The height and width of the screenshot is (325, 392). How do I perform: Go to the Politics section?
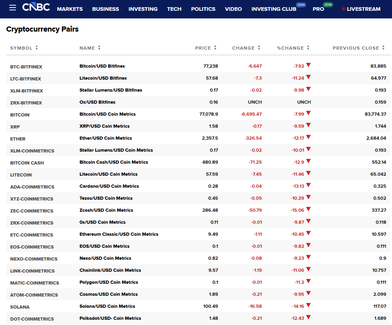point(203,9)
